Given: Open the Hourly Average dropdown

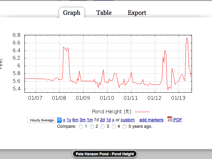Looking at the screenshot, I should (45, 120).
